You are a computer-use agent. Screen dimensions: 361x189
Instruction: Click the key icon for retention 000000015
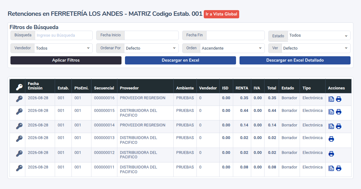click(x=19, y=112)
